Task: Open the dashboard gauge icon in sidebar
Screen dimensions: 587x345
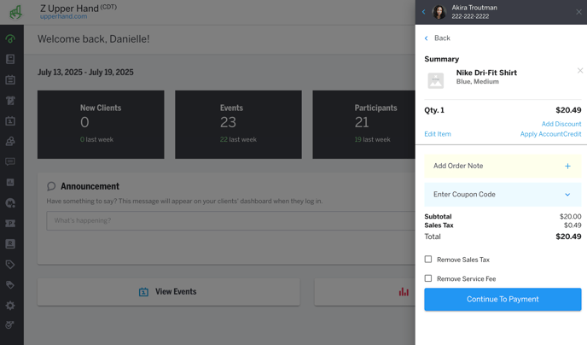Action: coord(10,38)
